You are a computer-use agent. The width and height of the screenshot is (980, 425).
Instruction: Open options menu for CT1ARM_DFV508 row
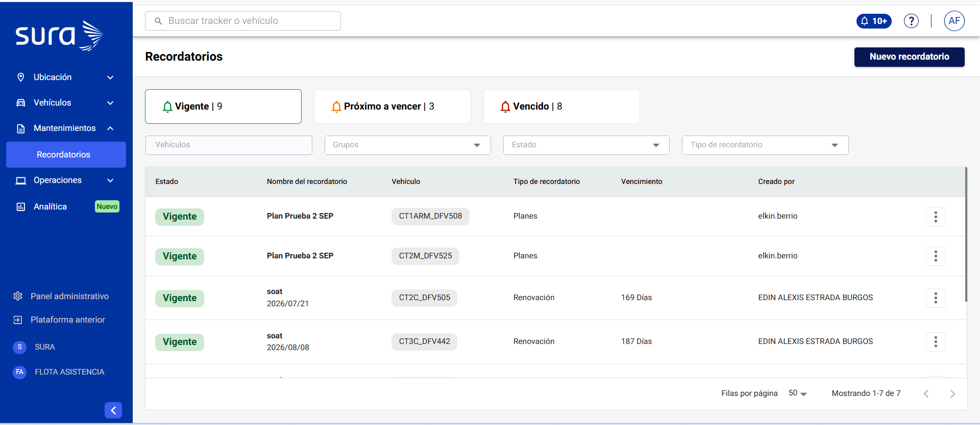[936, 217]
